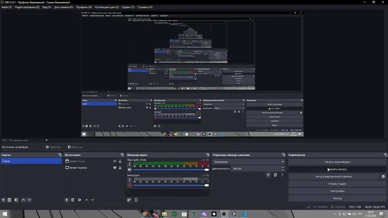This screenshot has width=388, height=218.
Task: Open the Windows Start menu
Action: pos(5,214)
